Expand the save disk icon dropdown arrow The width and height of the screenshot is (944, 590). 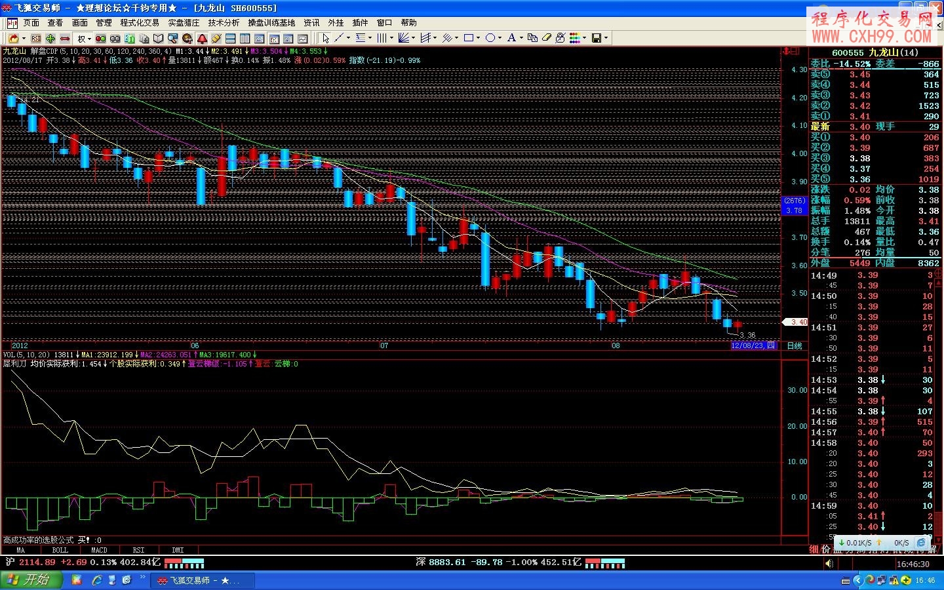[605, 38]
